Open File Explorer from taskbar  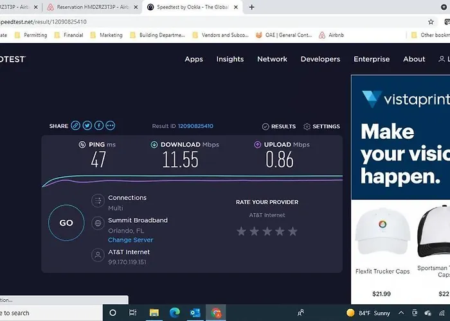click(154, 313)
